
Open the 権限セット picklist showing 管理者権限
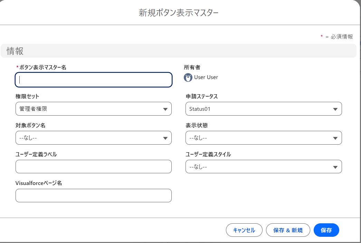93,109
